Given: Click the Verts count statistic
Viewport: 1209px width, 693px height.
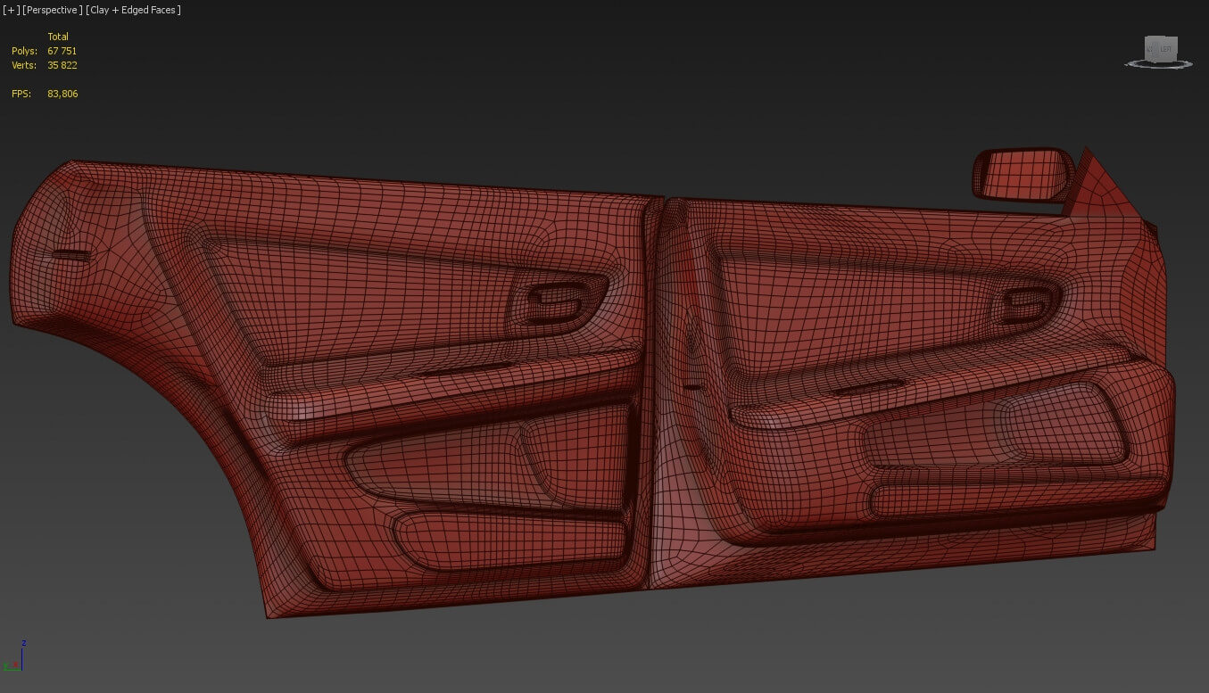Looking at the screenshot, I should coord(62,65).
